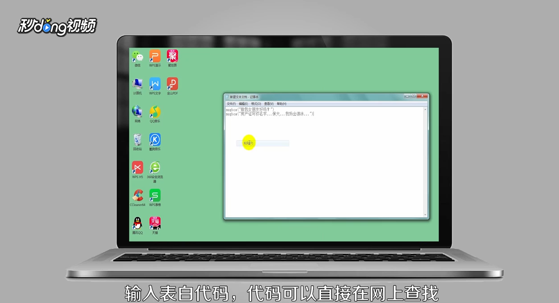Select the 网络 desktop icon
Viewport: 559px width, 303px height.
pyautogui.click(x=137, y=114)
